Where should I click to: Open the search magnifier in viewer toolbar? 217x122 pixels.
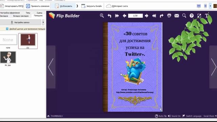pyautogui.click(x=184, y=16)
